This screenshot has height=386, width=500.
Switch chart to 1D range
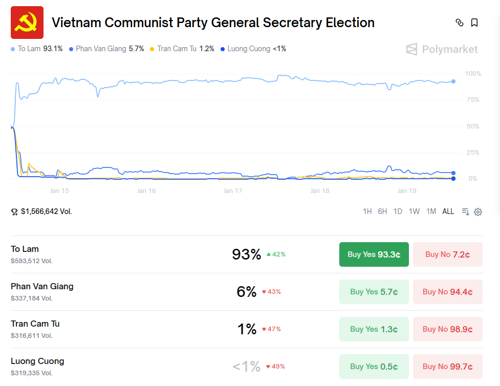point(398,211)
